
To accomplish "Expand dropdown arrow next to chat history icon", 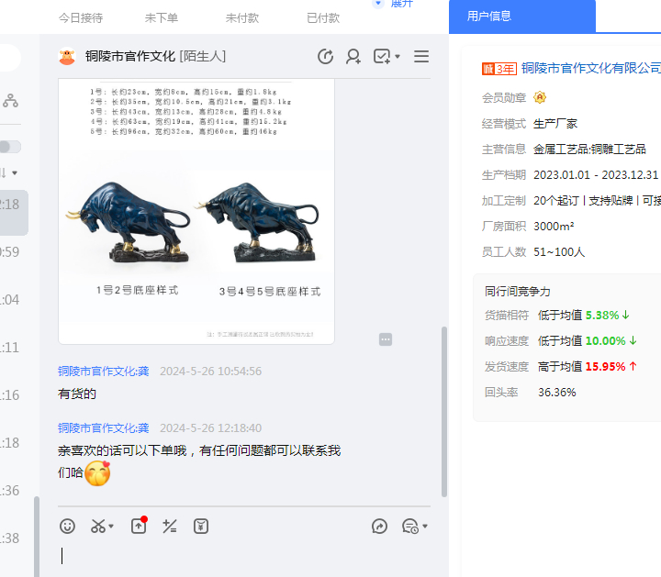I will point(425,526).
